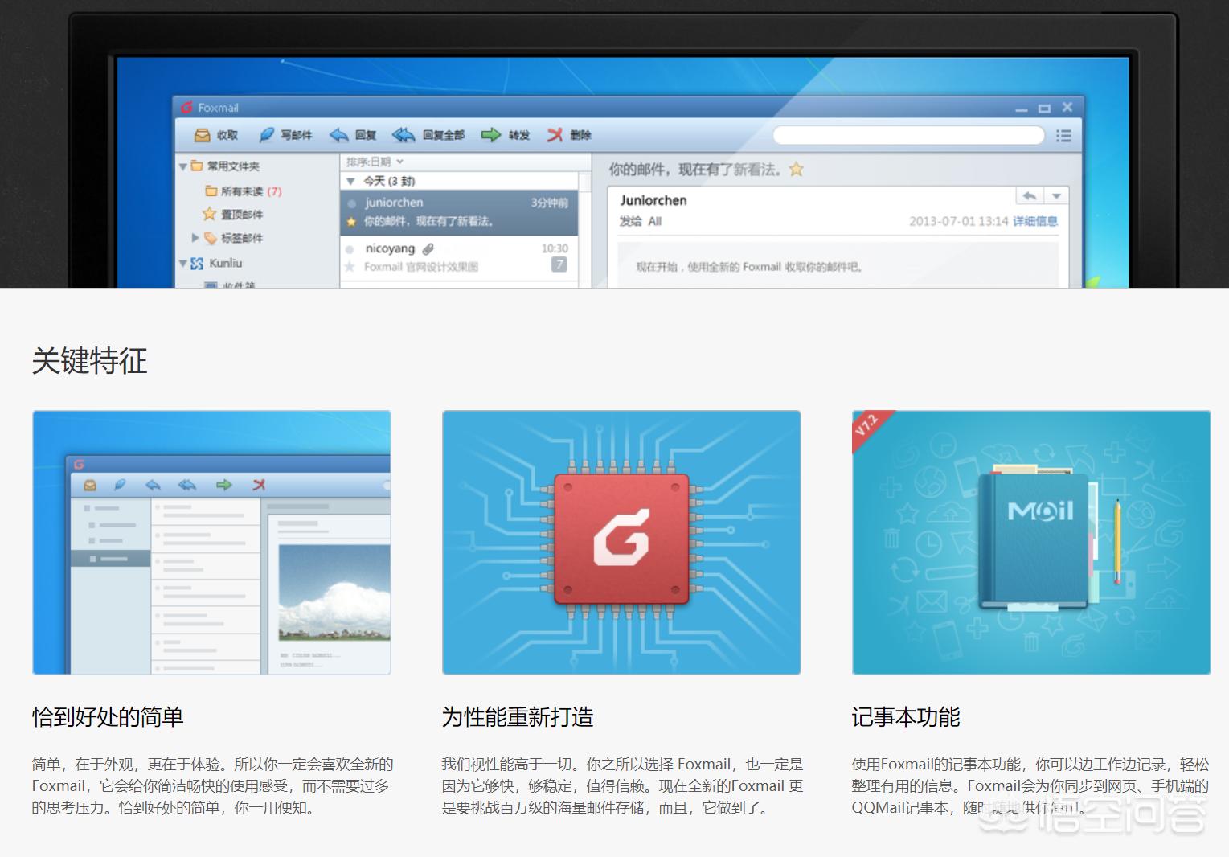
Task: Open the list menu icon beside search box
Action: click(1063, 136)
